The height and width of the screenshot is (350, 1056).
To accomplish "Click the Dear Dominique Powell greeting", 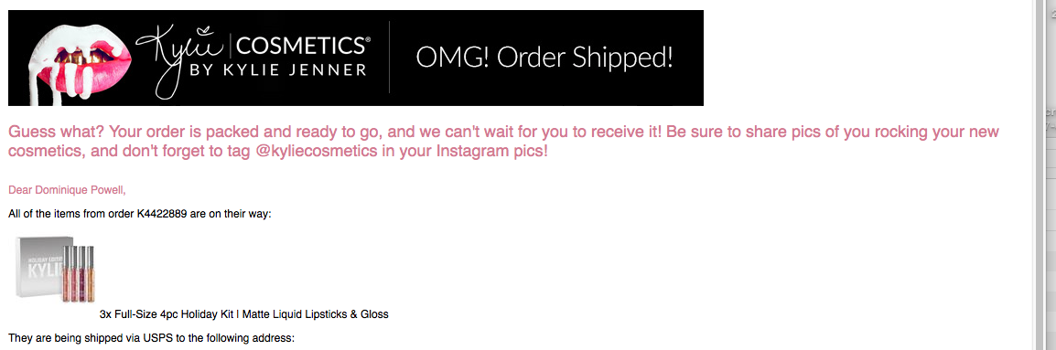I will click(x=67, y=190).
